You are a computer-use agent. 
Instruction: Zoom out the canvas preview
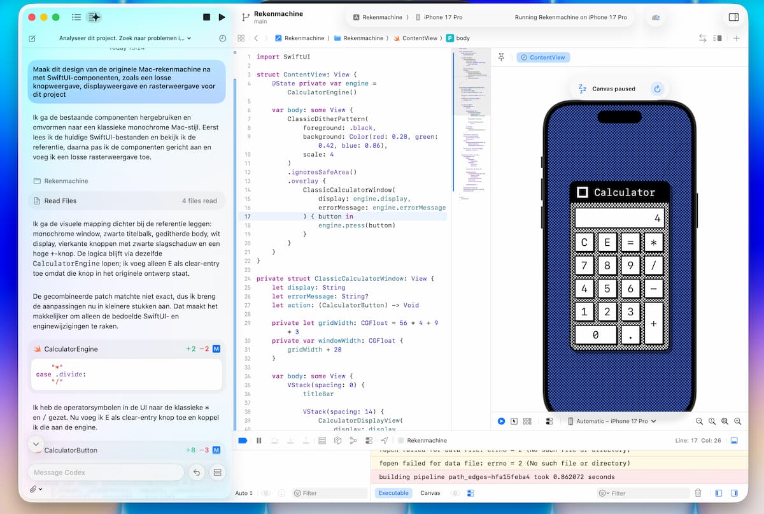[x=699, y=421]
